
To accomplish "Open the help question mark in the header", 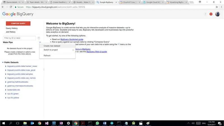I will [205, 14].
